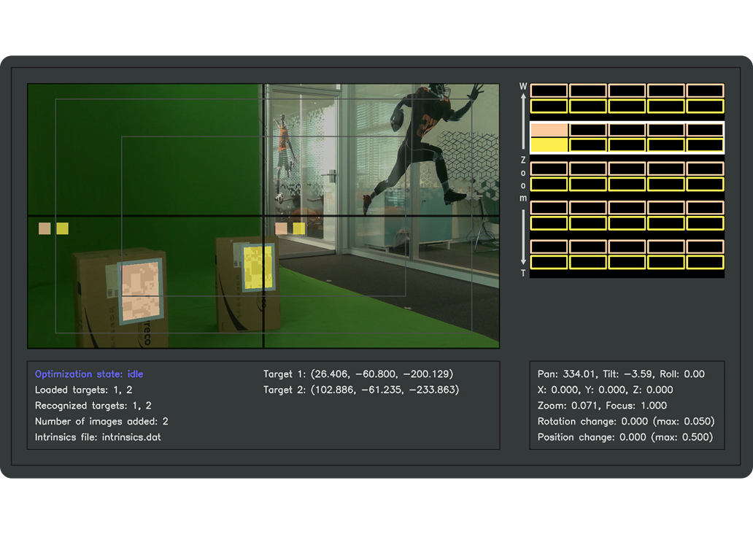
Task: Select the peach marker beside the center crosshair
Action: 281,228
